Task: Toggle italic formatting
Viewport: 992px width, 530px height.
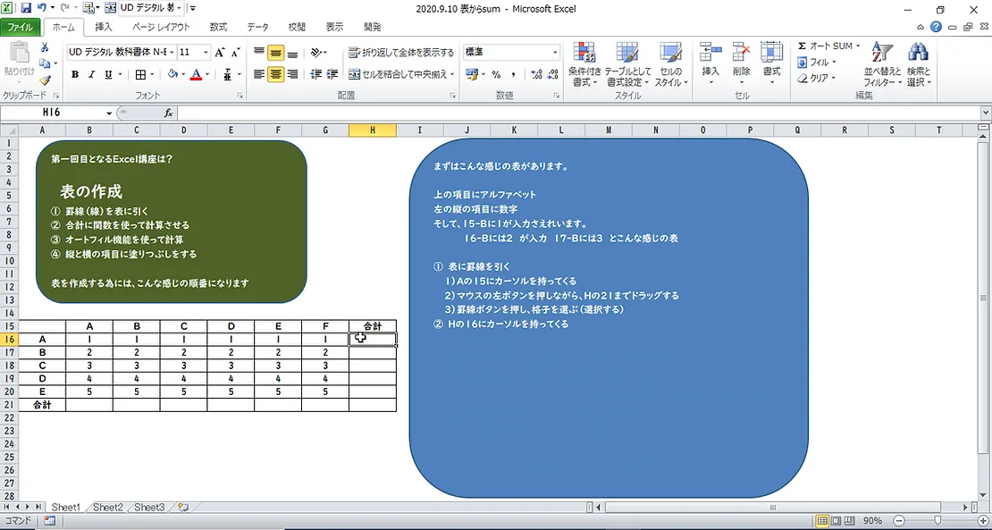Action: 91,75
